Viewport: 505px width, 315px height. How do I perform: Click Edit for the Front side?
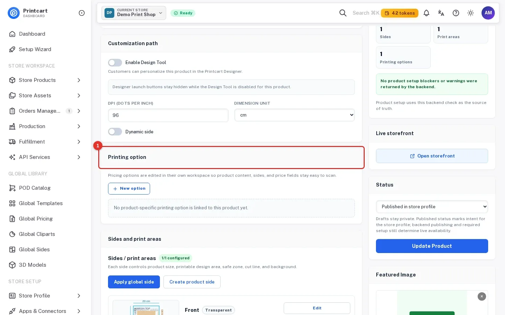[x=317, y=308]
